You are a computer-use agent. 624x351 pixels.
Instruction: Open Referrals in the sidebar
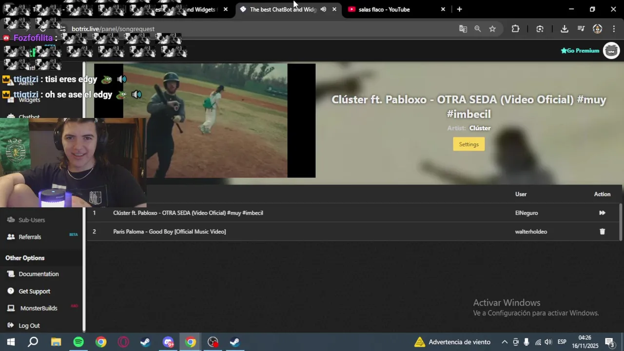[x=30, y=237]
